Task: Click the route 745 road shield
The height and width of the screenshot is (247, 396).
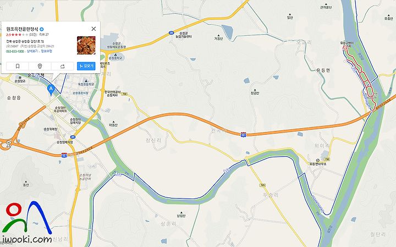Action: (x=263, y=185)
